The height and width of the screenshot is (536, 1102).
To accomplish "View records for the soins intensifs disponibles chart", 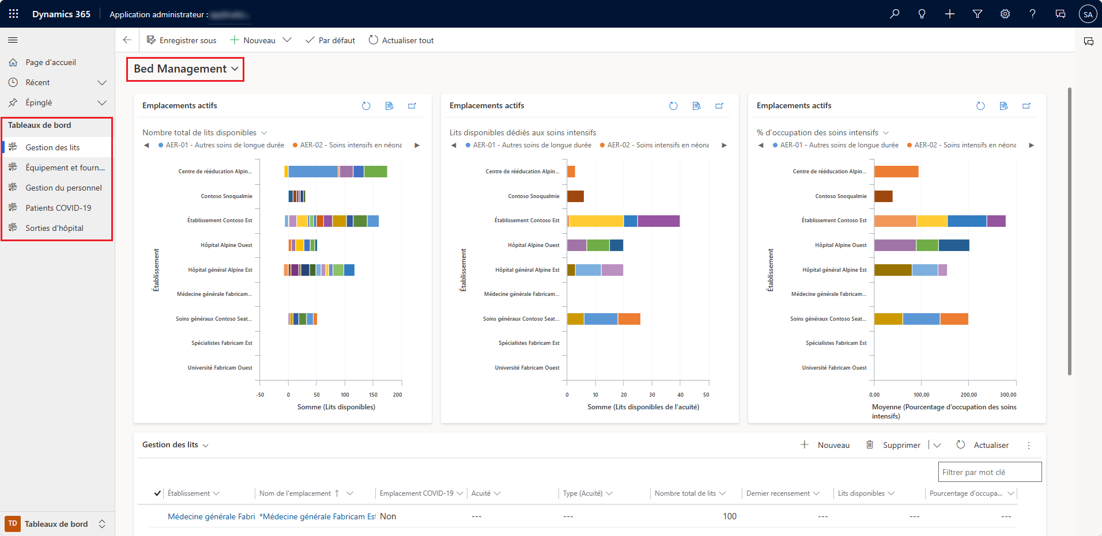I will pos(696,106).
